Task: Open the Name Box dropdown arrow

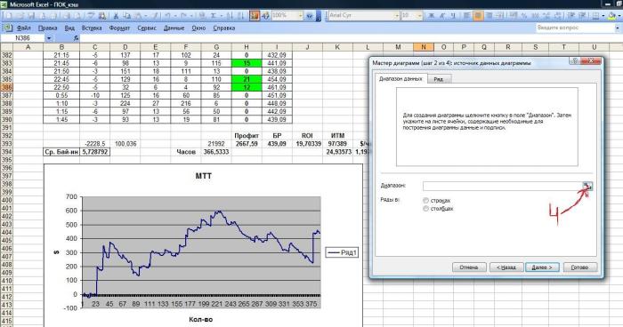Action: point(49,38)
